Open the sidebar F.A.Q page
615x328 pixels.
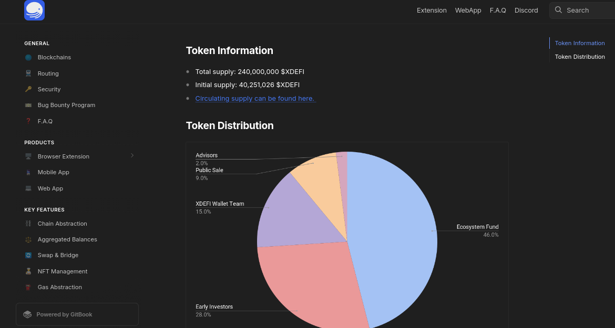tap(45, 121)
